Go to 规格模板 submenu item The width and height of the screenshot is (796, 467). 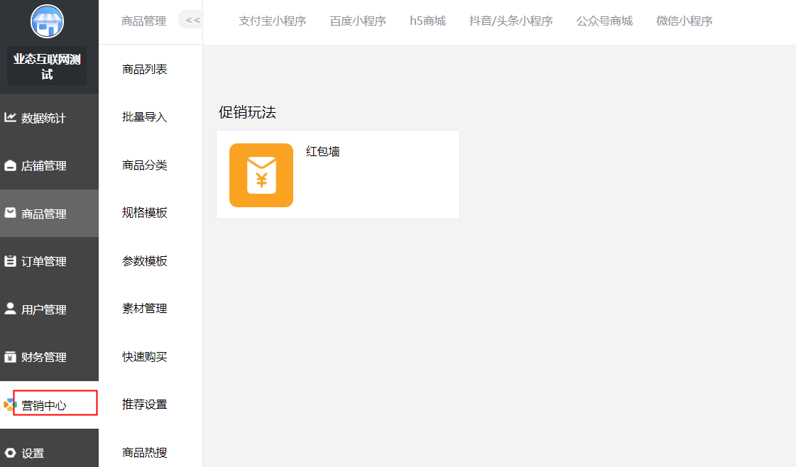coord(145,213)
